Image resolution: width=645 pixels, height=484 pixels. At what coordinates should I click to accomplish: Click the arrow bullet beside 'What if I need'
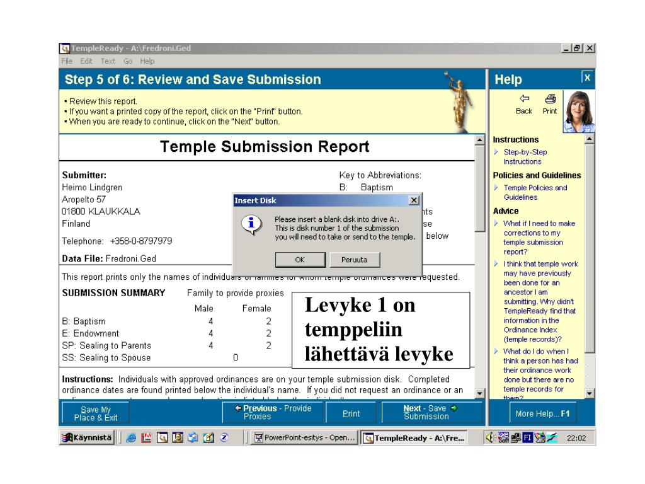coord(496,223)
